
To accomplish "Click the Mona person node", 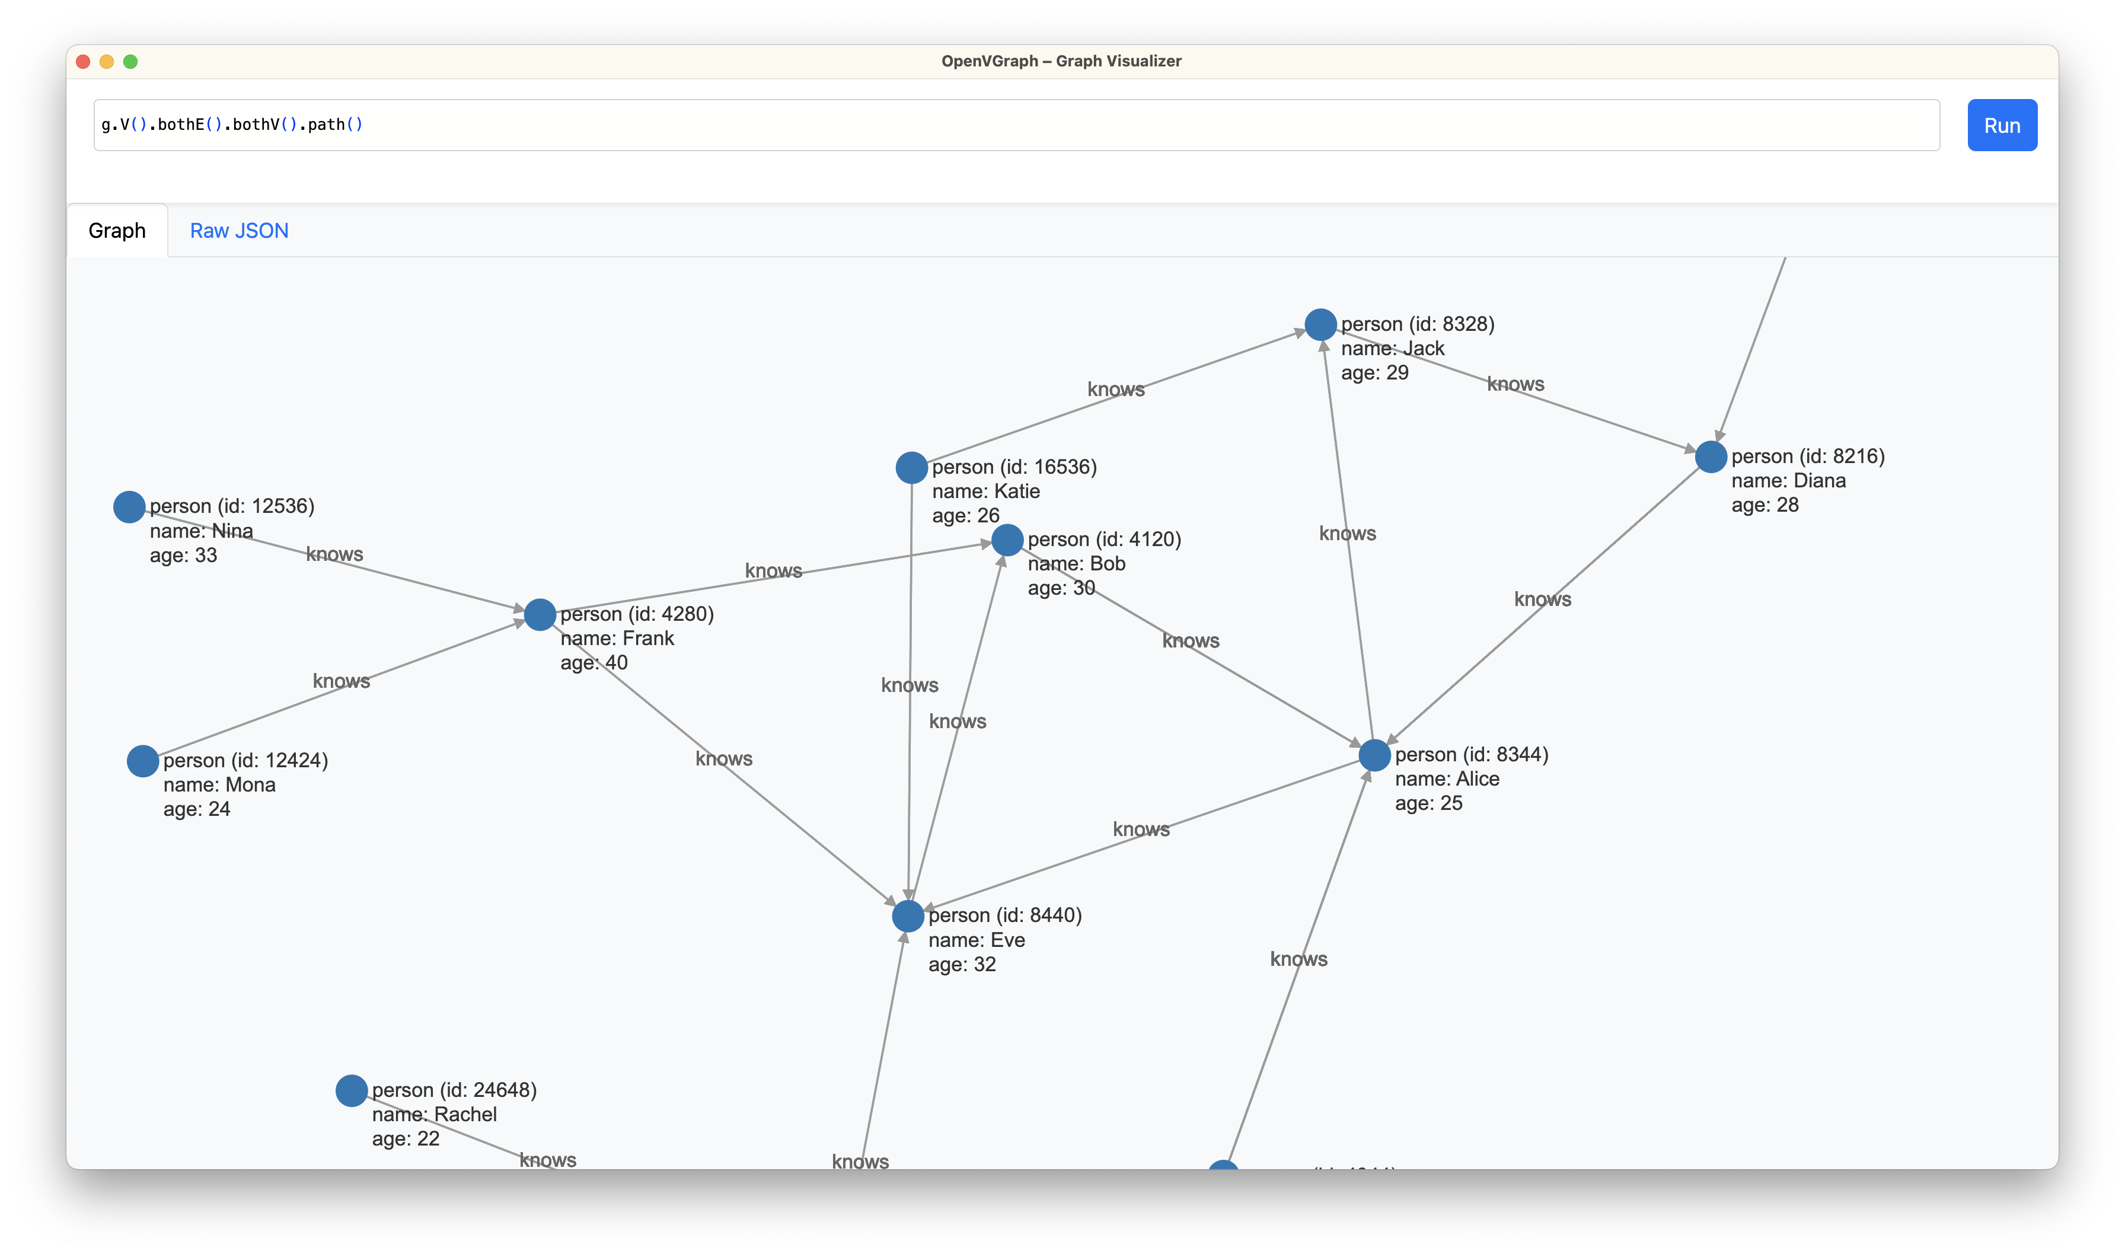I will (142, 761).
